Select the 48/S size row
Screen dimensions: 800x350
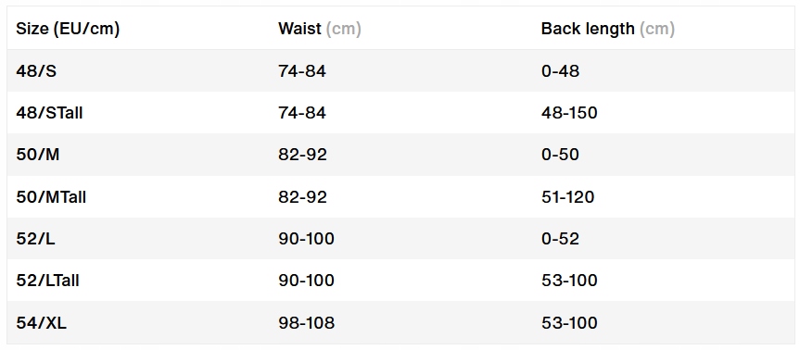tap(400, 70)
